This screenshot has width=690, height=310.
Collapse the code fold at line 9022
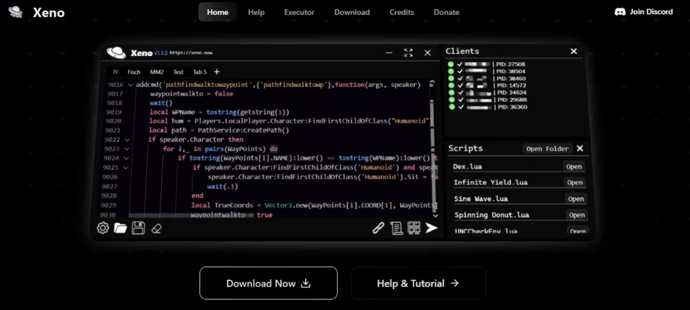pos(127,139)
